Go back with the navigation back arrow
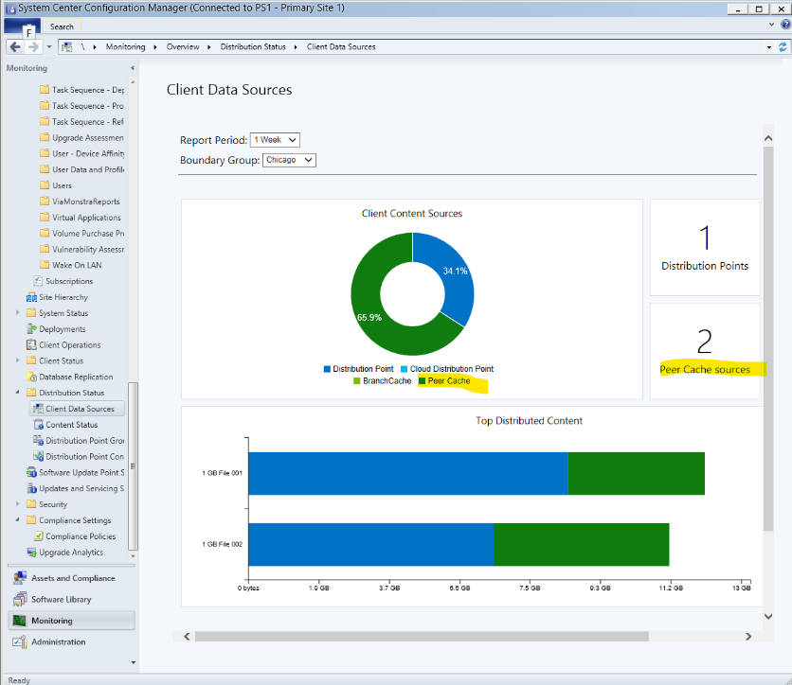792x685 pixels. point(15,47)
